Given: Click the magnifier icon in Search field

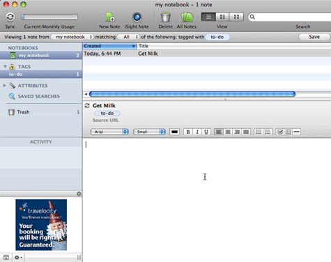Looking at the screenshot, I should tap(252, 17).
